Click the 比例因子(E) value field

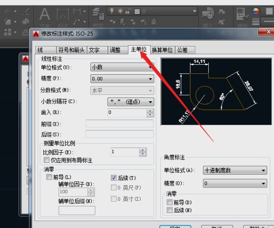pyautogui.click(x=125, y=152)
